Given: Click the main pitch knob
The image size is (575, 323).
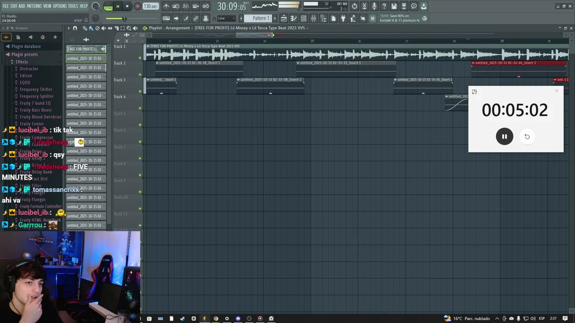Looking at the screenshot, I should [96, 18].
